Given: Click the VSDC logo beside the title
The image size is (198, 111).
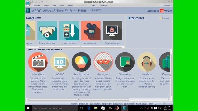Looking at the screenshot, I should pos(28,10).
